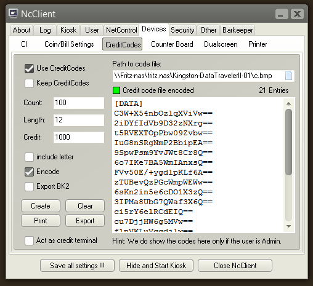
Task: Click the Create button
Action: pyautogui.click(x=41, y=206)
